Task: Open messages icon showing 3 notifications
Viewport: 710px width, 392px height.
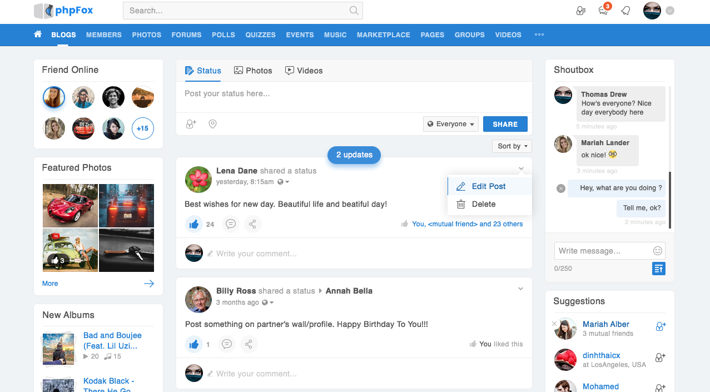Action: pyautogui.click(x=603, y=11)
